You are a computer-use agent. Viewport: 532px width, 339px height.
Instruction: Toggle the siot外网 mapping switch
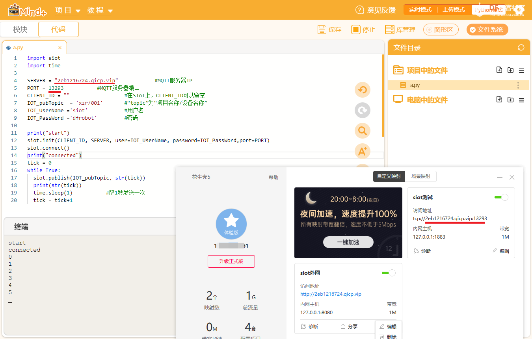pos(389,273)
